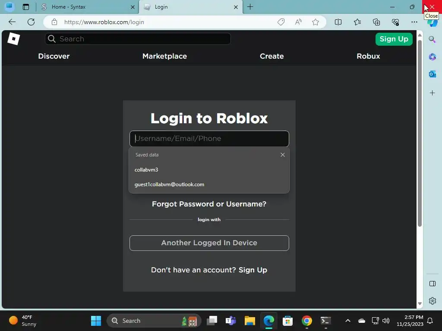This screenshot has width=442, height=331.
Task: Open browser essentials heart icon
Action: 395,22
